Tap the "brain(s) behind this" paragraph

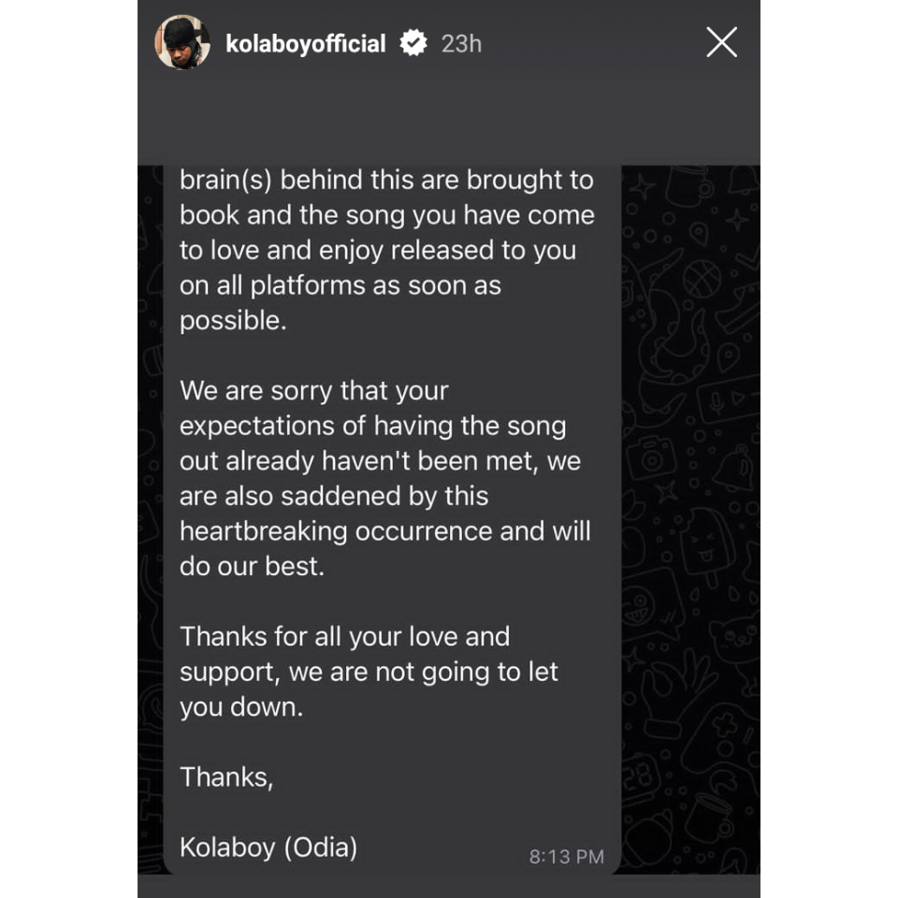[x=386, y=250]
